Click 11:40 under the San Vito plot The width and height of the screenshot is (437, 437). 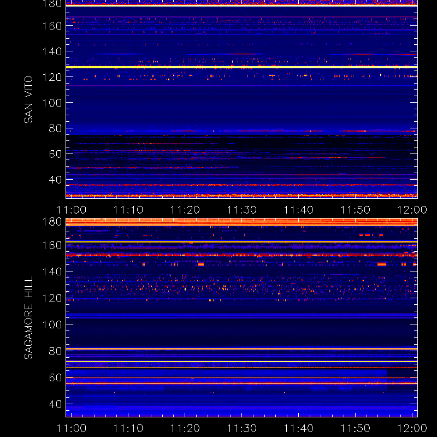[x=298, y=210]
